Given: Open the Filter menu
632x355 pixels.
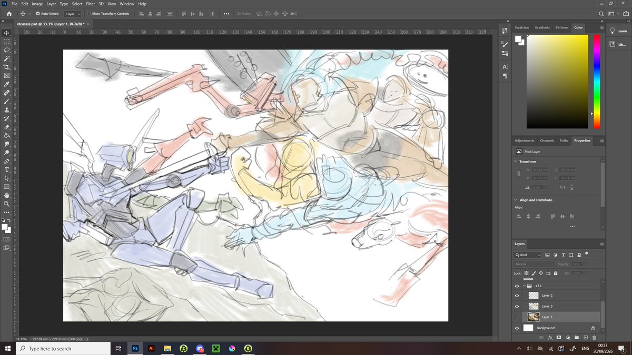Looking at the screenshot, I should (91, 4).
